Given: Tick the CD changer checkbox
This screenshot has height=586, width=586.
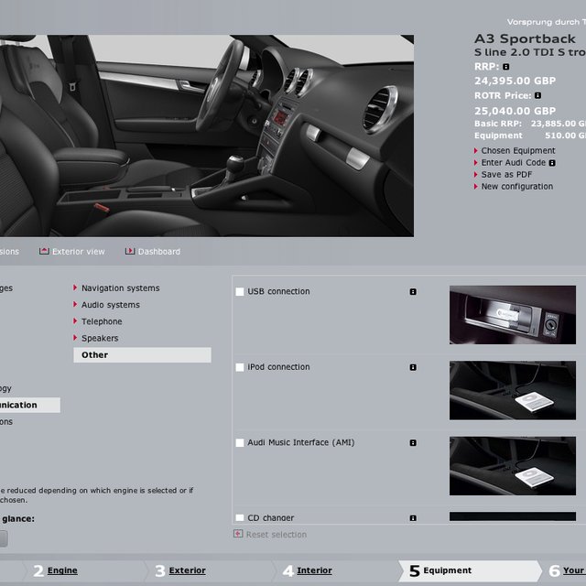Looking at the screenshot, I should [x=240, y=517].
